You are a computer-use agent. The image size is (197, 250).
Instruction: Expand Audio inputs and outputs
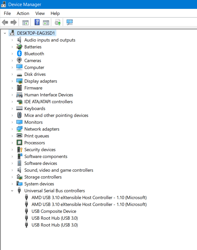pyautogui.click(x=12, y=40)
